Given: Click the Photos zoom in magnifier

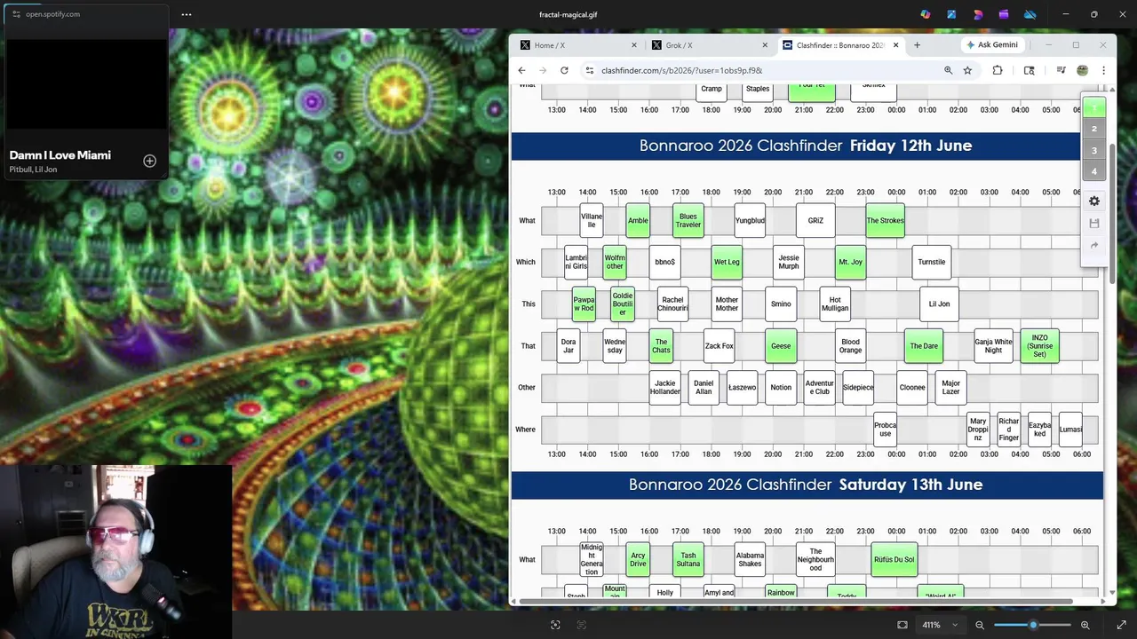Looking at the screenshot, I should pos(1085,625).
